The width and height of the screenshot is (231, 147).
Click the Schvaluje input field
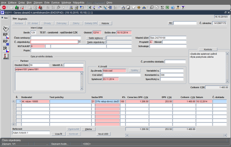[x=168, y=46]
